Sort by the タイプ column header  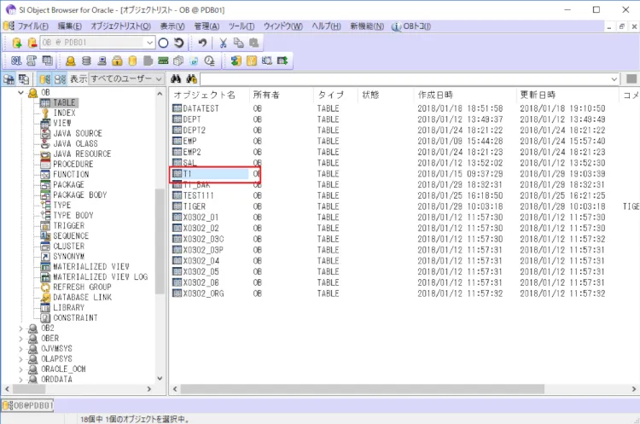coord(336,95)
